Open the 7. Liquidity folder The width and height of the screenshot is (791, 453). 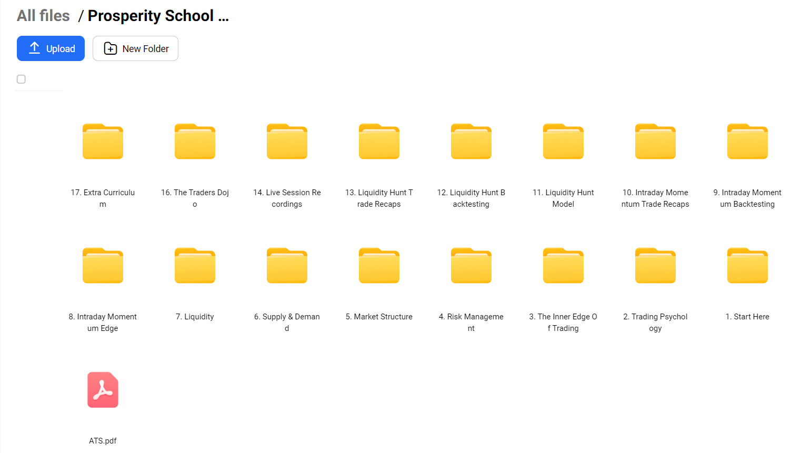[195, 266]
